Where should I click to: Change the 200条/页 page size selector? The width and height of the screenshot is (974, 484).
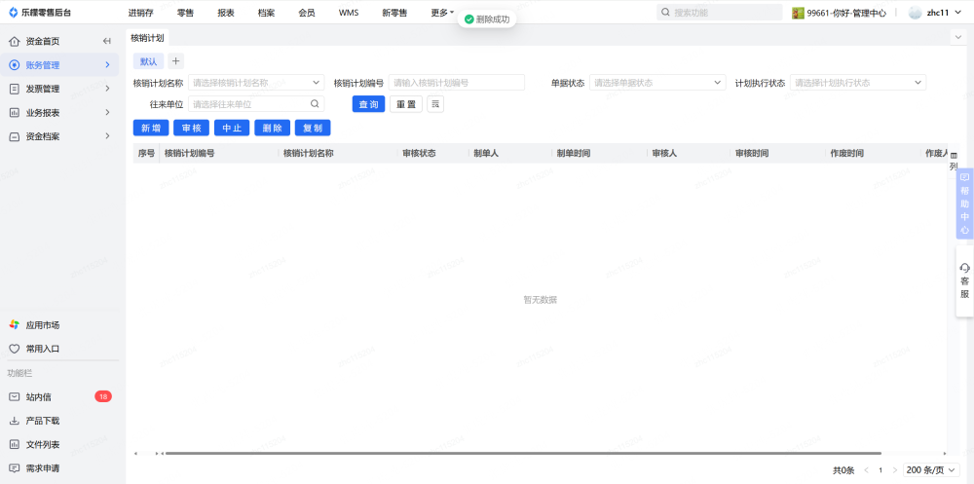pyautogui.click(x=931, y=470)
